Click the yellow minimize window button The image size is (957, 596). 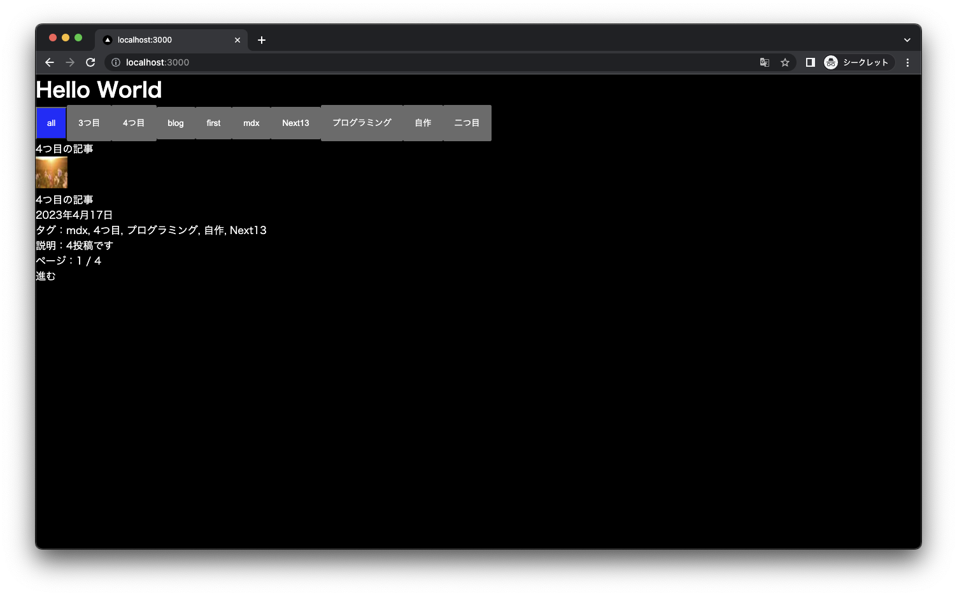(66, 38)
